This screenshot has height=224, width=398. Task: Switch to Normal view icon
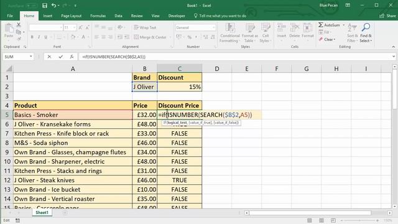[310, 220]
